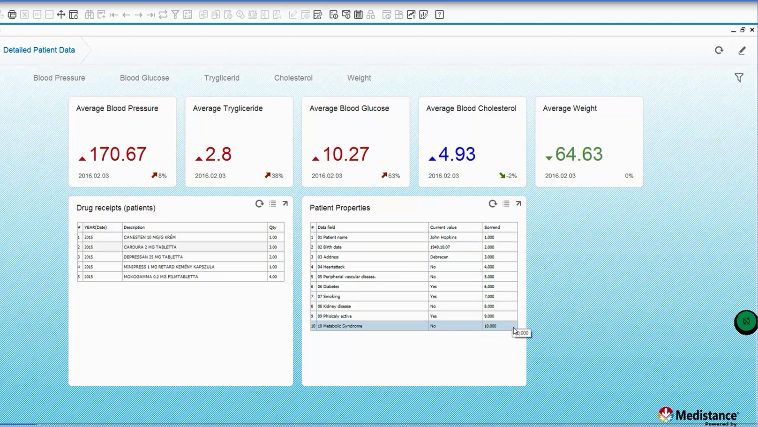The image size is (758, 427).
Task: Click the 10 Metabolic Syndrome row
Action: [x=414, y=326]
